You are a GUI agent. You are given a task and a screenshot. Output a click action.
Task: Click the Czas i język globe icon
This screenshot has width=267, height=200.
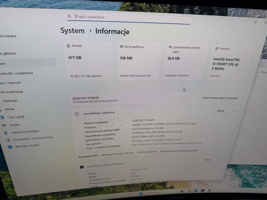[2, 117]
